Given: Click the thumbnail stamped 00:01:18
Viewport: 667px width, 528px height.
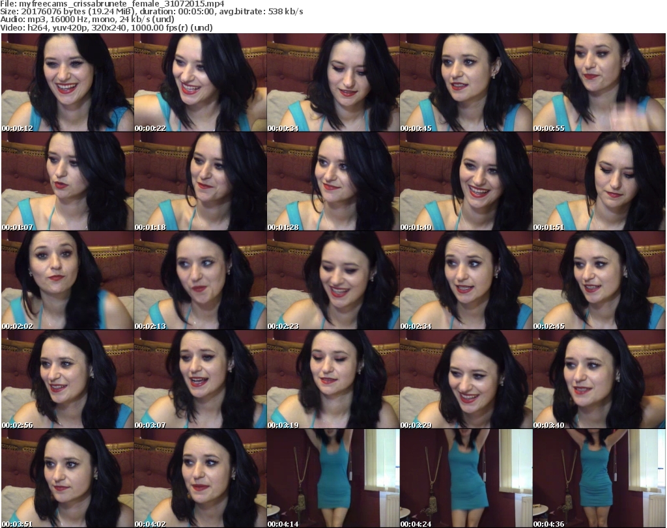Looking at the screenshot, I should [201, 182].
